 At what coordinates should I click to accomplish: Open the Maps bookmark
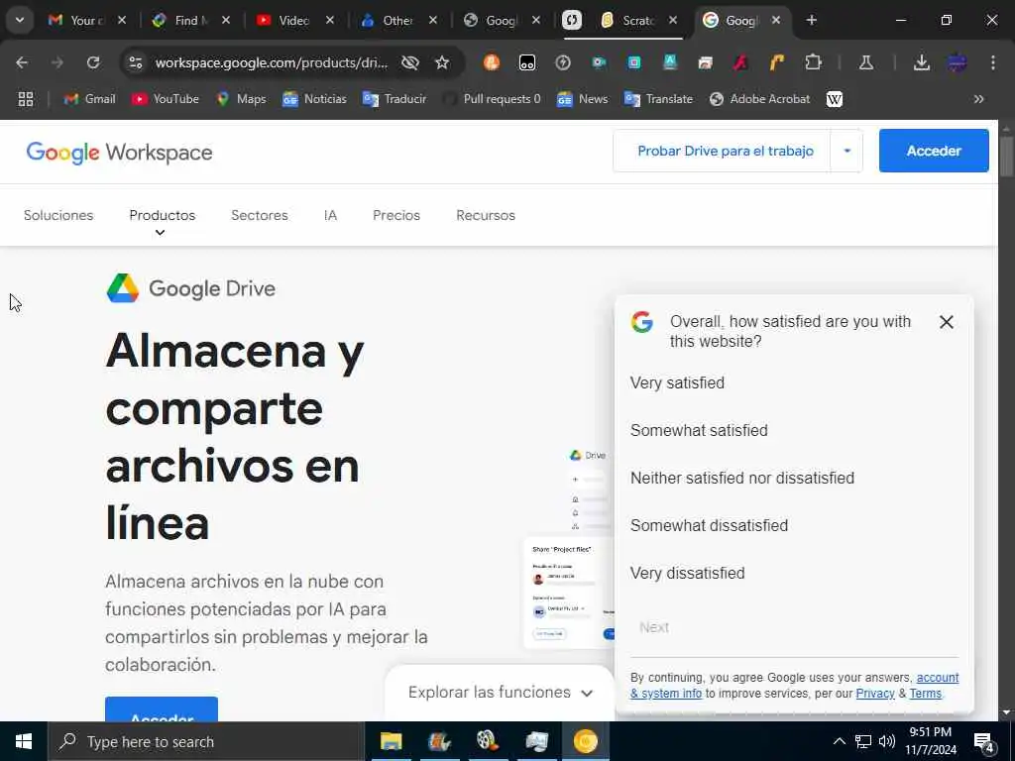(x=241, y=99)
